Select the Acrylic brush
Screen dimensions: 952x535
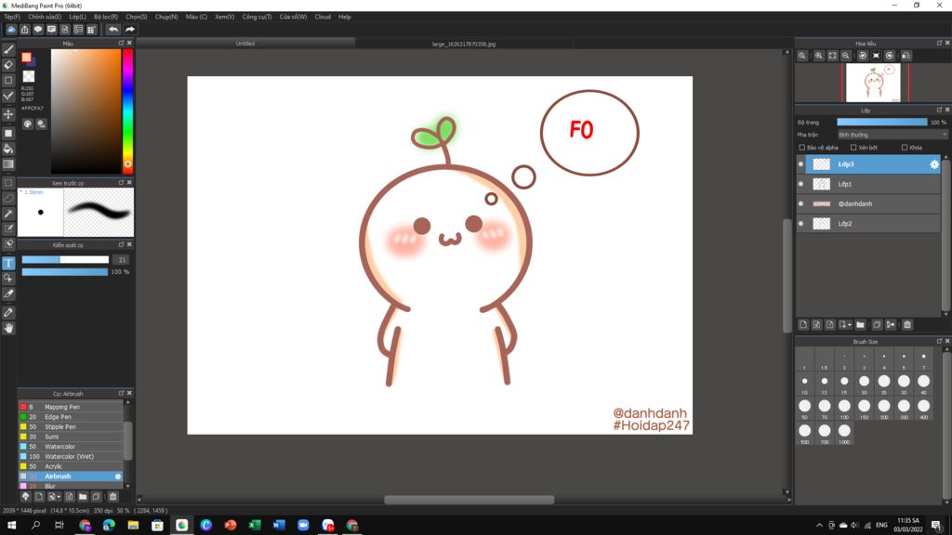pyautogui.click(x=71, y=466)
